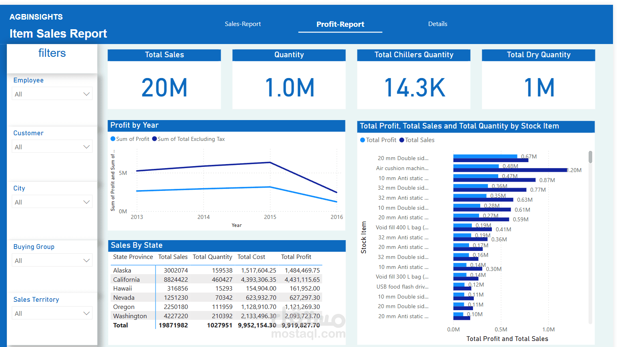
Task: Select the Oregon row in the table
Action: [216, 307]
